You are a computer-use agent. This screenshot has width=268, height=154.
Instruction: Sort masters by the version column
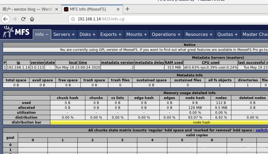point(37,63)
